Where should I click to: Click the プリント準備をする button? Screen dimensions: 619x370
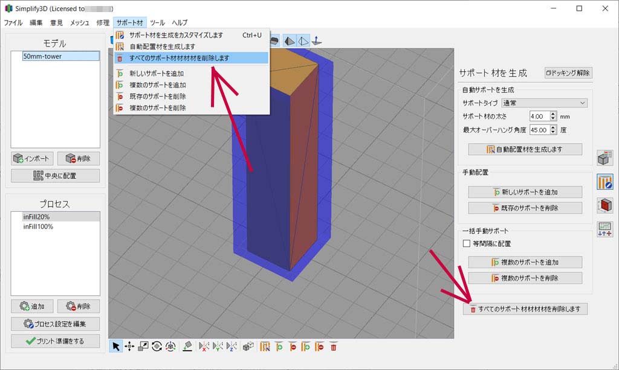pyautogui.click(x=55, y=341)
